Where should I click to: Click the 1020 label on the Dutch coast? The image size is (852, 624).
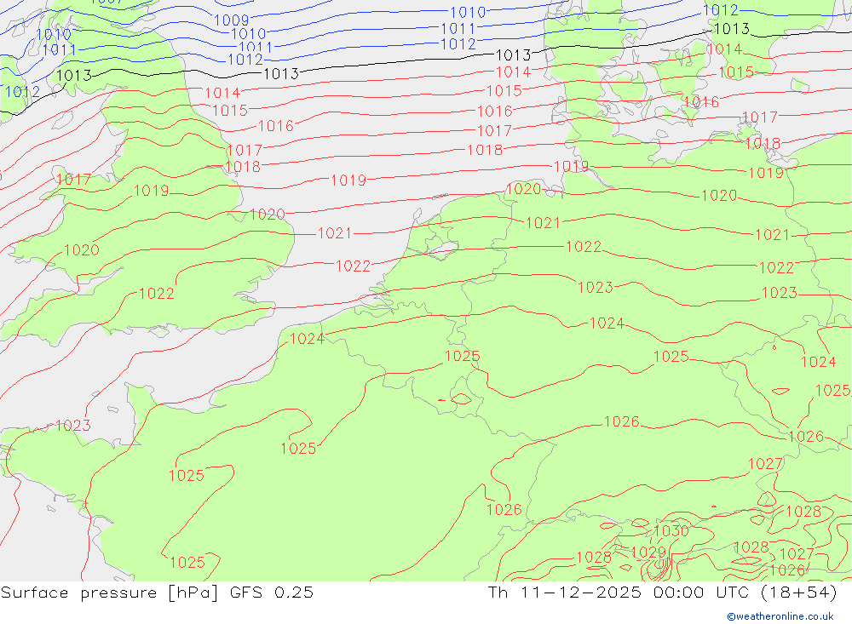point(523,189)
